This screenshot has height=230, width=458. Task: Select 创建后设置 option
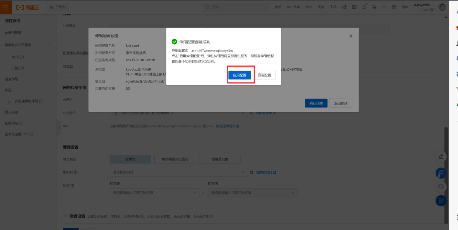220,159
